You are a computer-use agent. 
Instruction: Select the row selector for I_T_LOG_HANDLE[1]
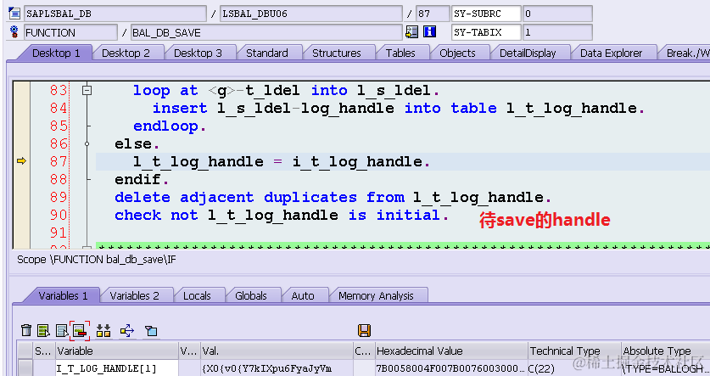25,368
